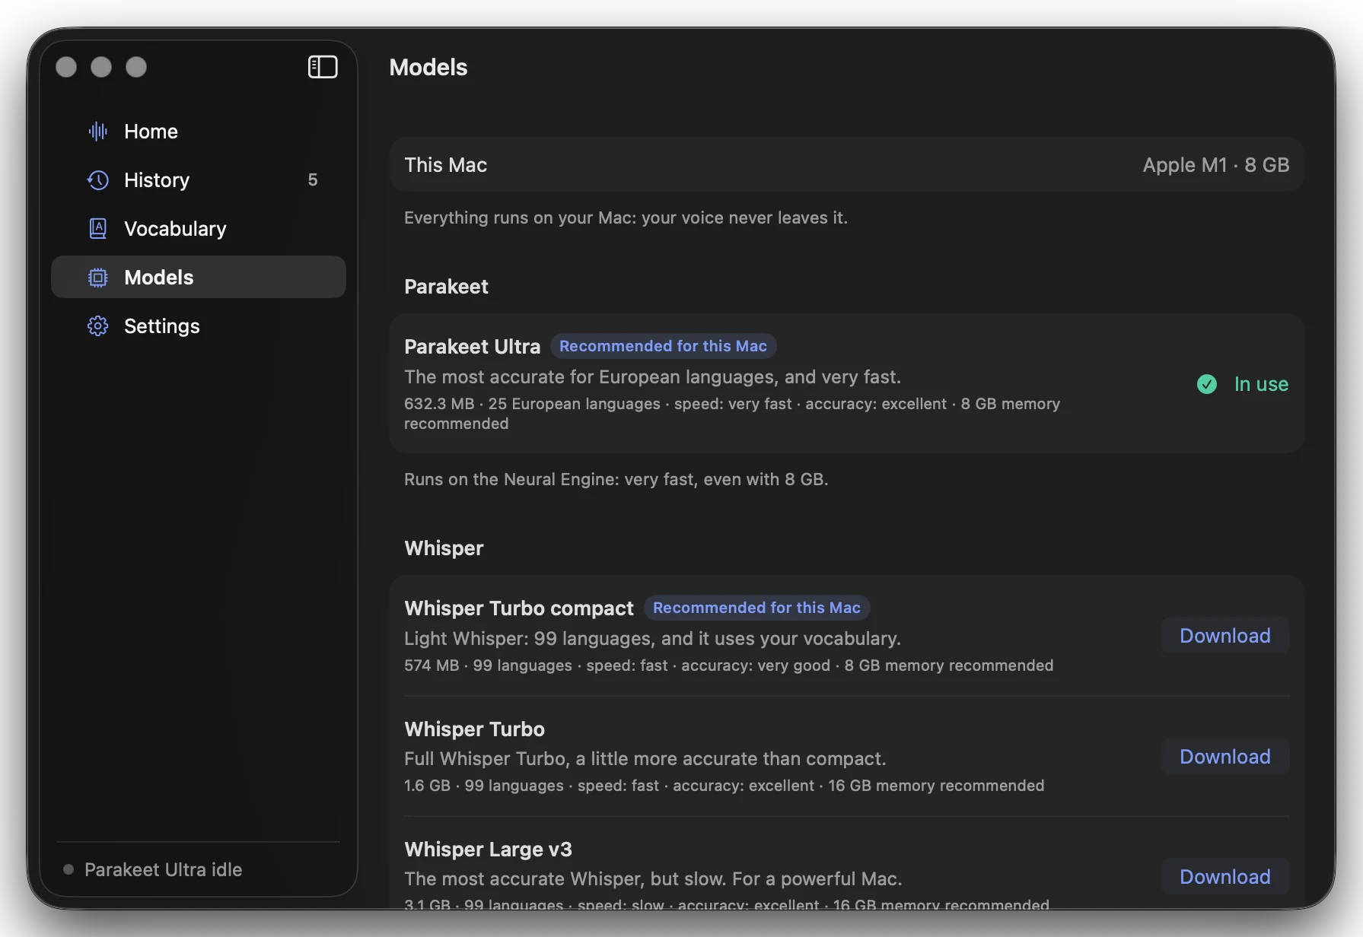Click the Whisper Turbo model title
The width and height of the screenshot is (1363, 937).
pos(475,729)
